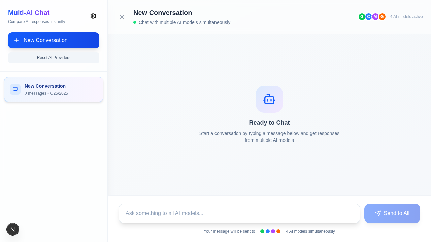Open the Next.js N badge icon
Image resolution: width=431 pixels, height=242 pixels.
(13, 229)
